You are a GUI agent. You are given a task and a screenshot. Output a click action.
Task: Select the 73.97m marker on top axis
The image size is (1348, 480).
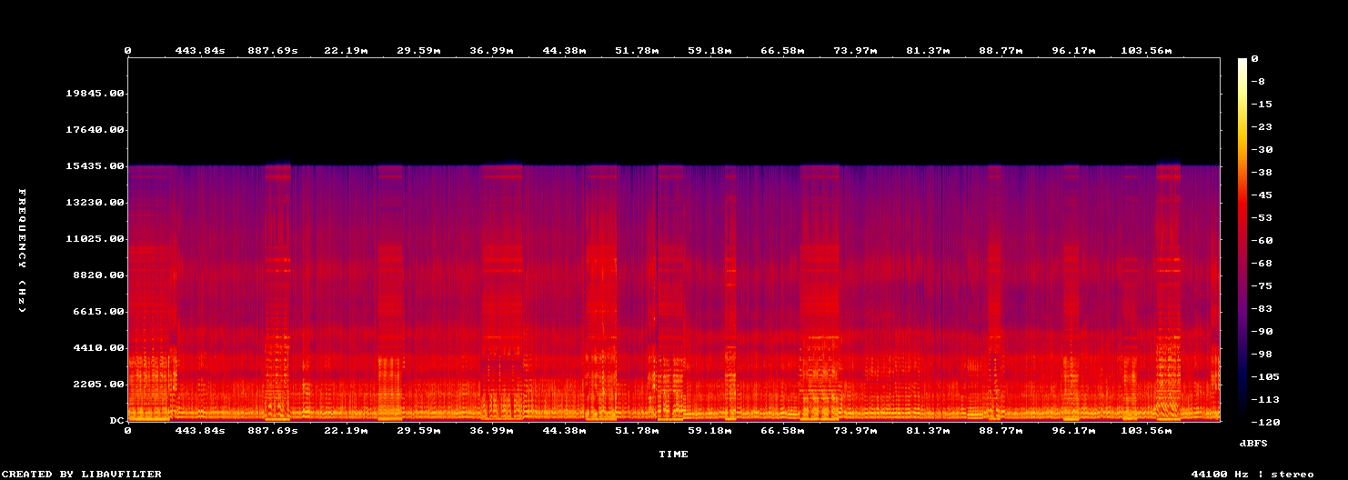click(855, 50)
